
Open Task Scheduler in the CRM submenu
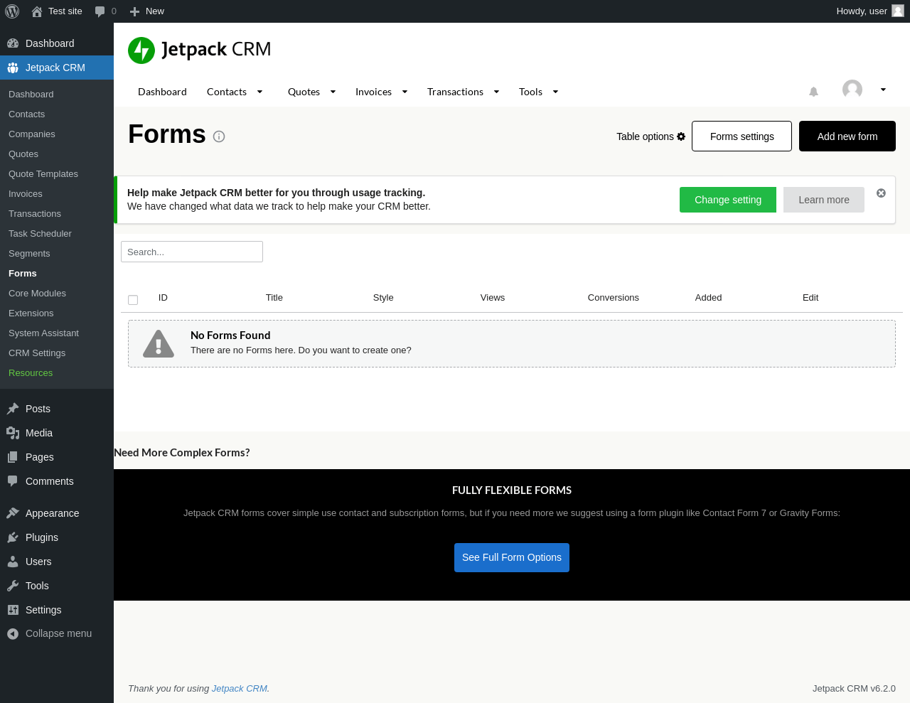(40, 234)
